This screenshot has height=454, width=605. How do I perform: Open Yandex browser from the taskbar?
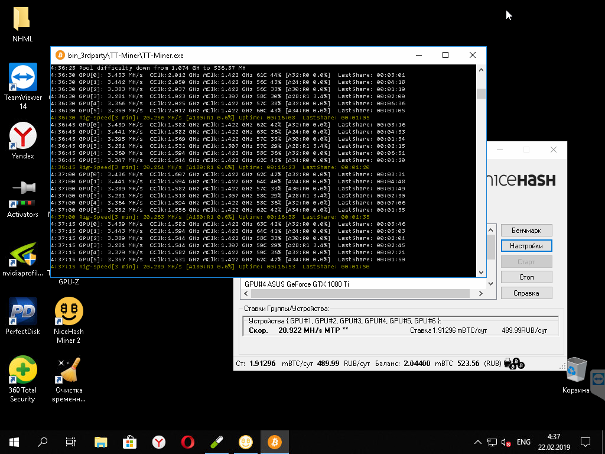(x=158, y=442)
